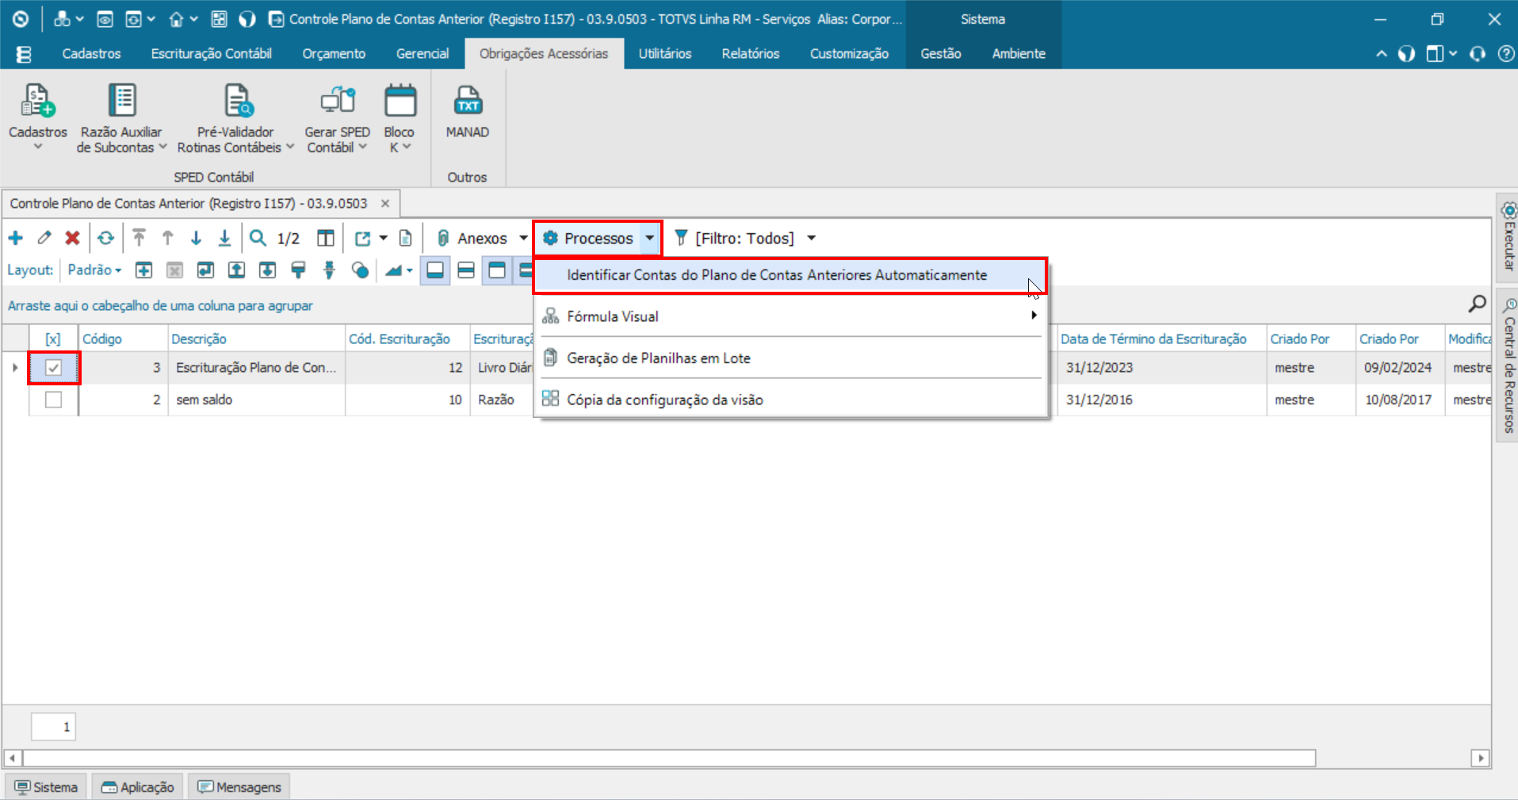Click the column layout icon after 1/2

(326, 238)
